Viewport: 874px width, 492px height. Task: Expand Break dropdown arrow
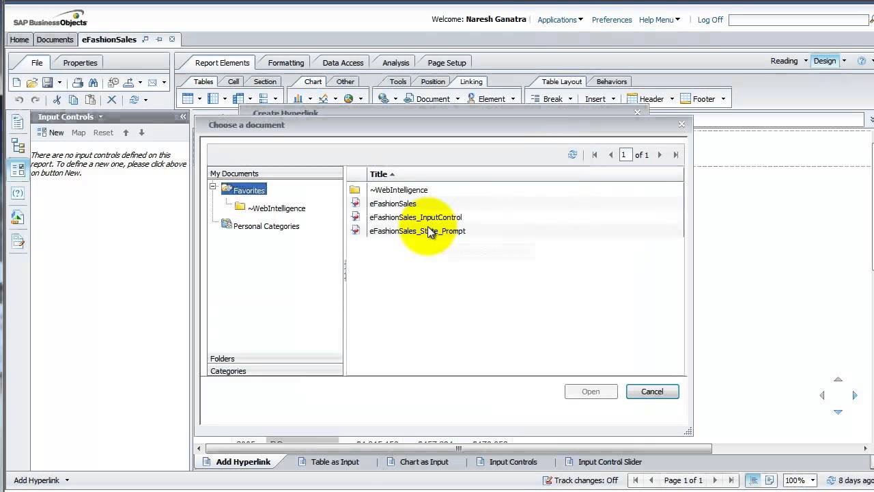pos(569,99)
